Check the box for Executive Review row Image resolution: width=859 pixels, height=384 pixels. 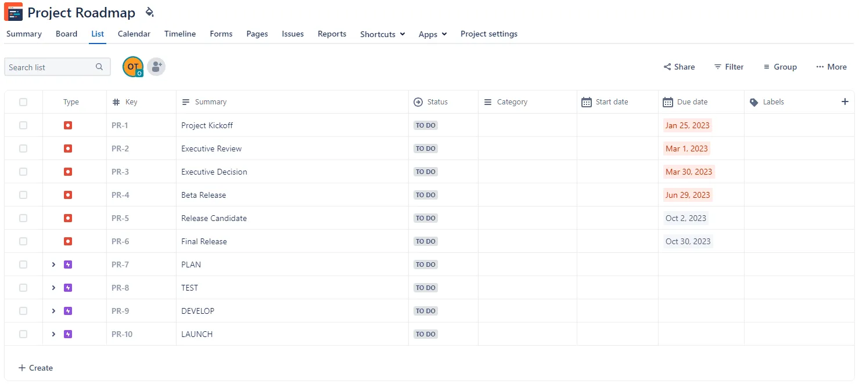tap(23, 148)
